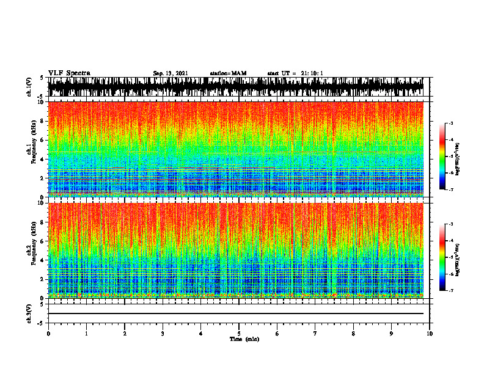Click the 'ch.1(V)' waveform axis label
484x374 pixels.
pyautogui.click(x=29, y=87)
